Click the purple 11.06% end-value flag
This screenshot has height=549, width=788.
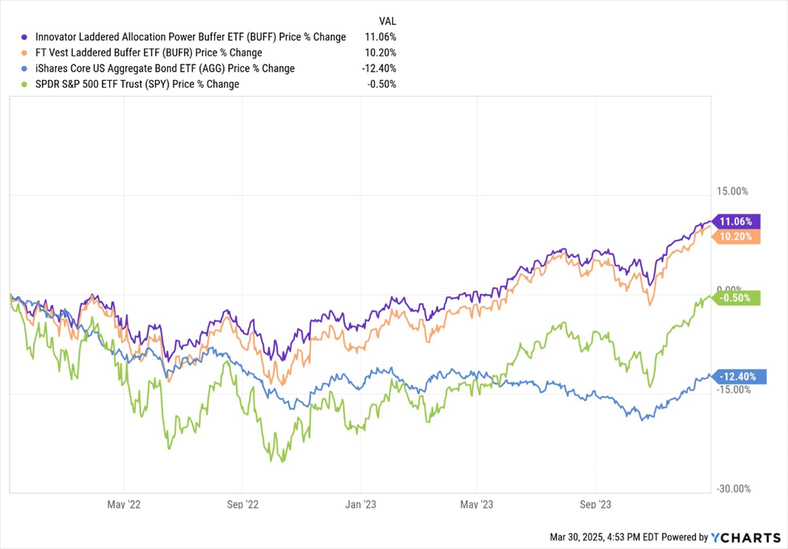735,221
